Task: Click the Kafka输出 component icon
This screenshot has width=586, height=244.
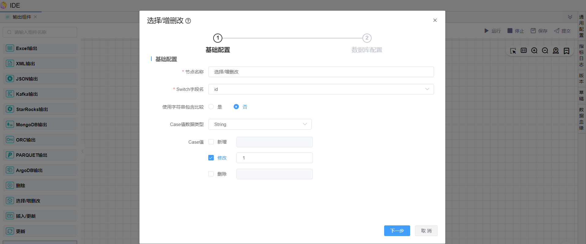Action: click(10, 94)
